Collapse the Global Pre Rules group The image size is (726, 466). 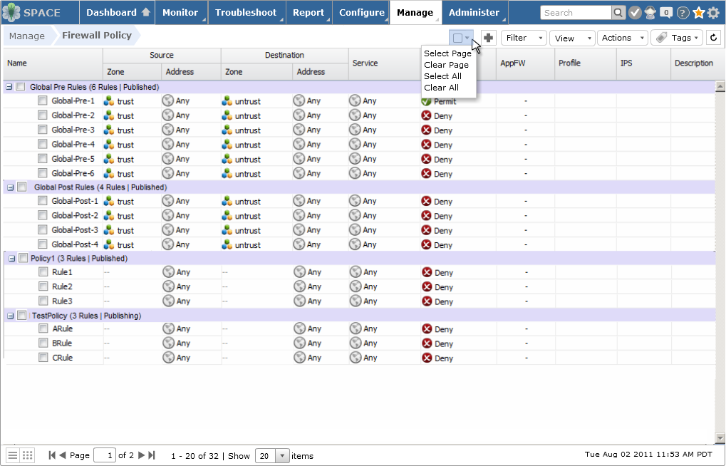pyautogui.click(x=9, y=87)
